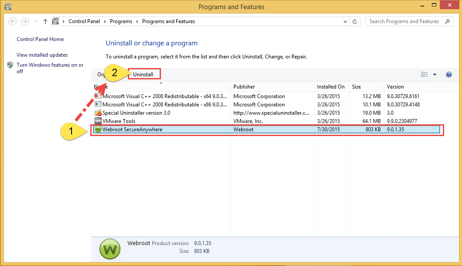462x266 pixels.
Task: Select the VMware Tools entry
Action: click(x=119, y=121)
